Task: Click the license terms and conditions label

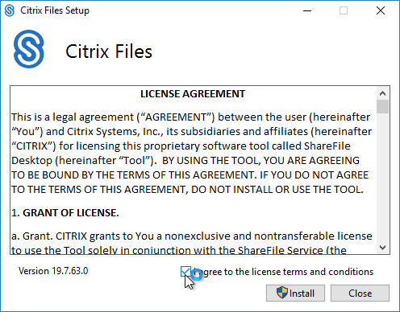Action: click(283, 272)
